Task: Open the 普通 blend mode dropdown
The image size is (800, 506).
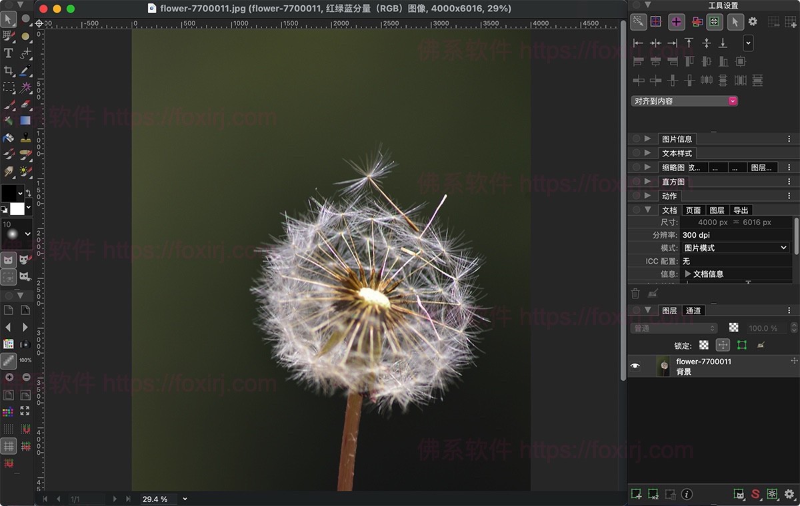Action: pos(673,328)
